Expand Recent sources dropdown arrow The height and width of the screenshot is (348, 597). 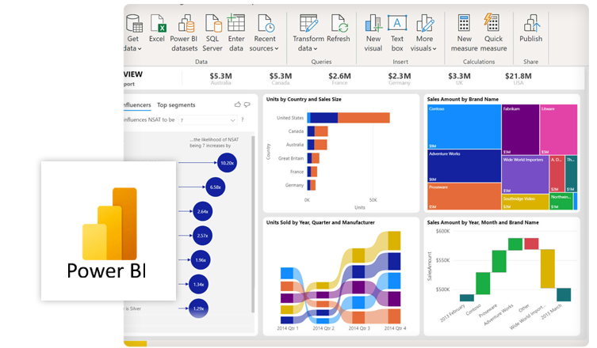click(277, 48)
